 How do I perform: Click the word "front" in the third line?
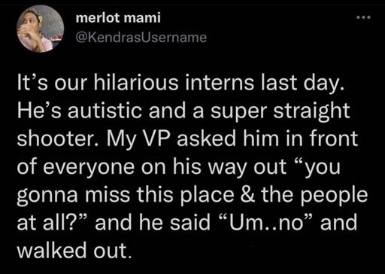[x=333, y=139]
